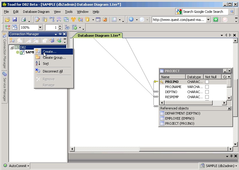Click the PROJECT table horizontal scrollbar thumb
Image resolution: width=239 pixels, height=170 pixels.
[188, 103]
